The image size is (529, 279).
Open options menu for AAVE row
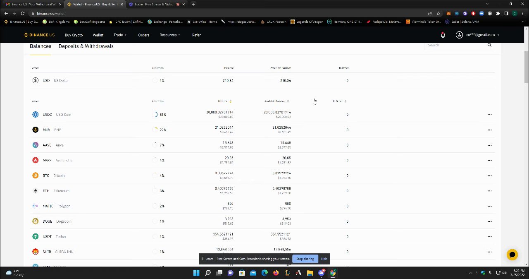click(490, 145)
